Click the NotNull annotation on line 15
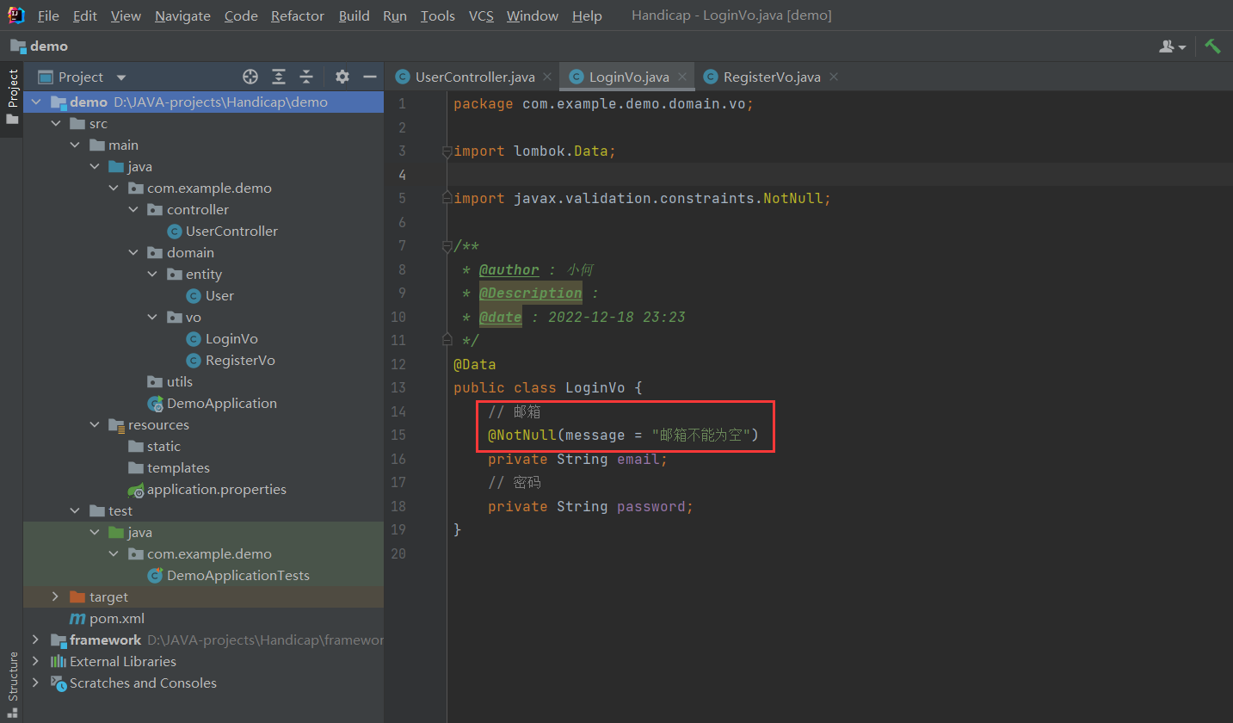Image resolution: width=1233 pixels, height=723 pixels. pos(522,436)
